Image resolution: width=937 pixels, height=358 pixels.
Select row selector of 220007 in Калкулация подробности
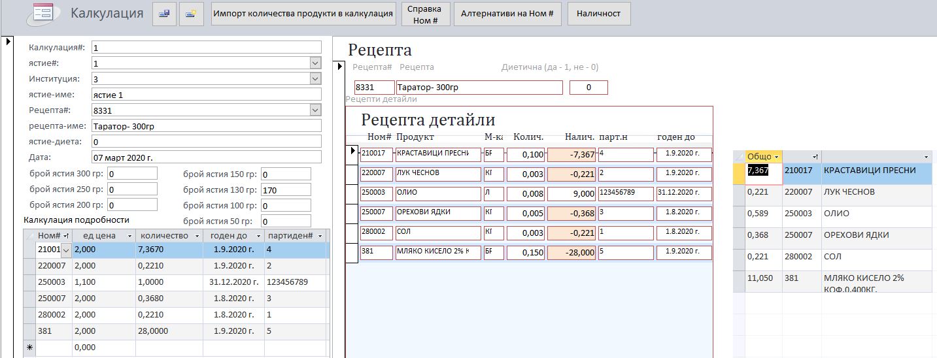tap(29, 267)
